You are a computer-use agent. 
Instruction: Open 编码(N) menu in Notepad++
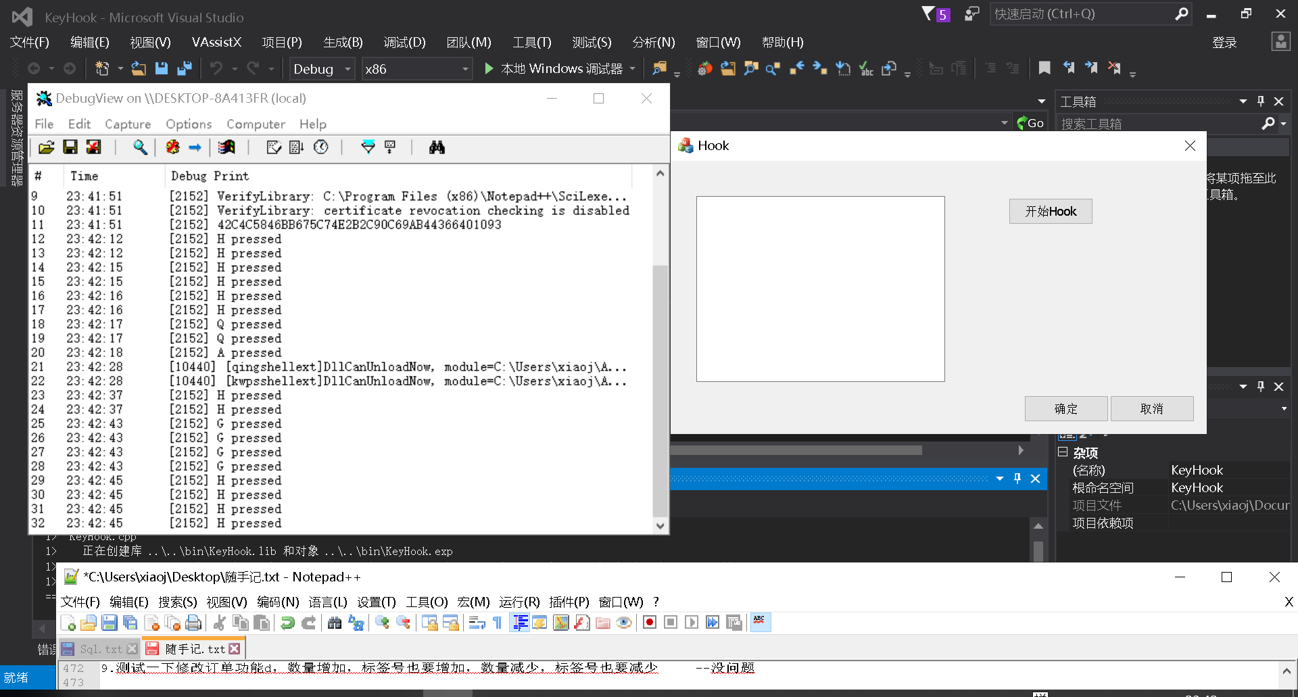click(278, 602)
